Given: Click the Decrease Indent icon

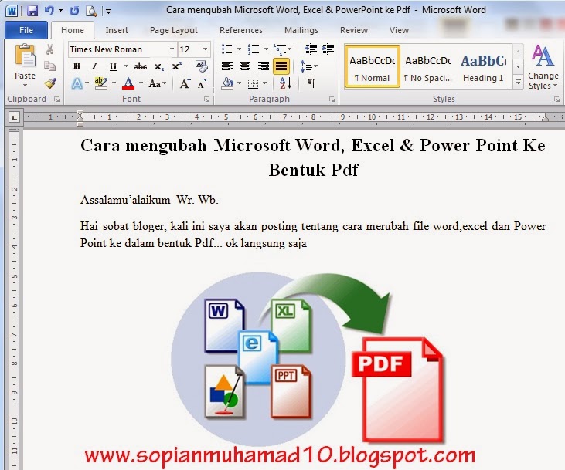Looking at the screenshot, I should (x=310, y=49).
